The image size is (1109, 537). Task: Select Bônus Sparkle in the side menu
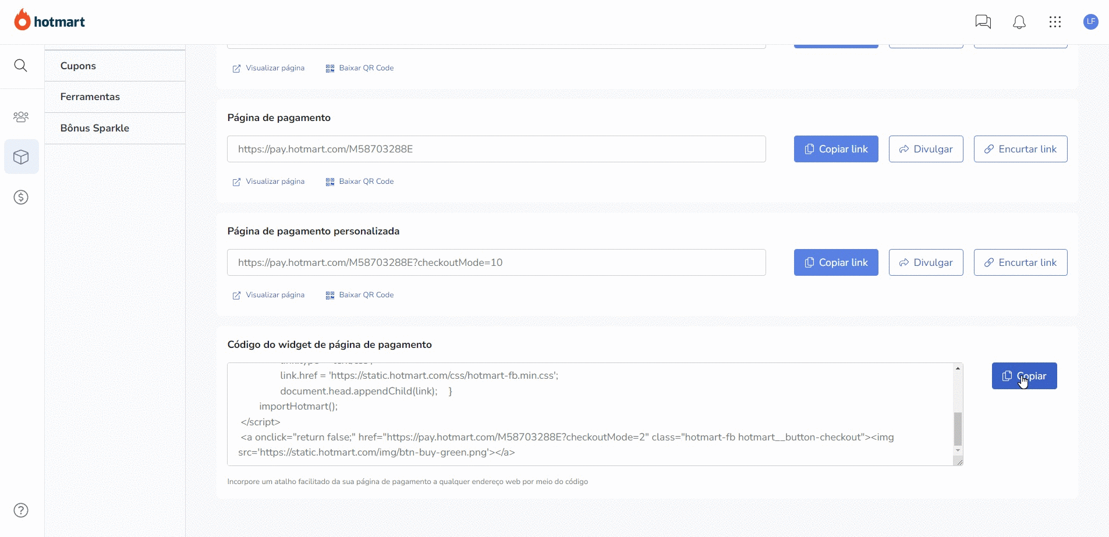click(x=115, y=128)
